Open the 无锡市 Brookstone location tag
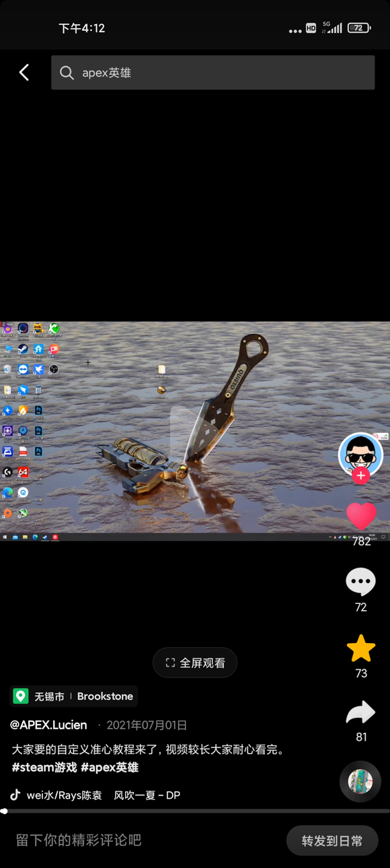The height and width of the screenshot is (868, 390). tap(73, 696)
